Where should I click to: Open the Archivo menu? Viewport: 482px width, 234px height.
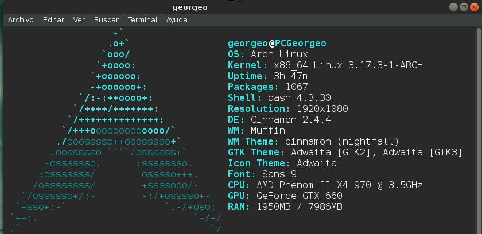point(21,20)
